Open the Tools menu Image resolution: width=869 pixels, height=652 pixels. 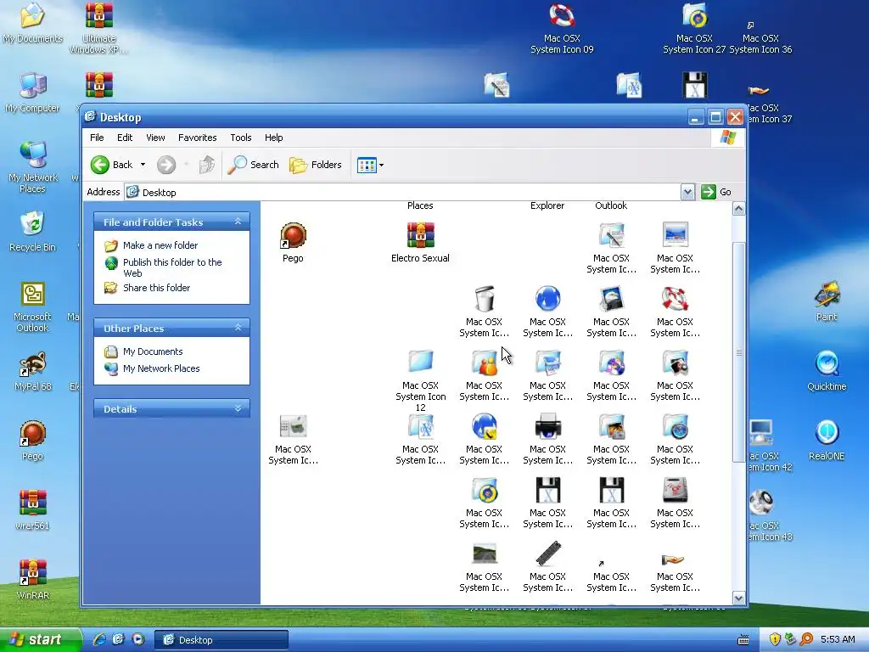pos(240,138)
